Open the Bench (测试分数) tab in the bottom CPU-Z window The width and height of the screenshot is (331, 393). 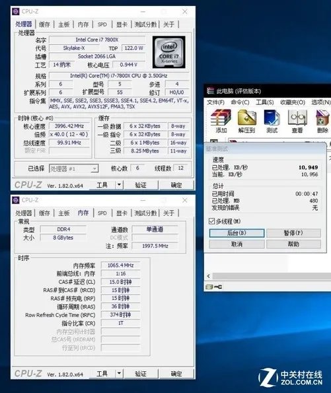[145, 213]
